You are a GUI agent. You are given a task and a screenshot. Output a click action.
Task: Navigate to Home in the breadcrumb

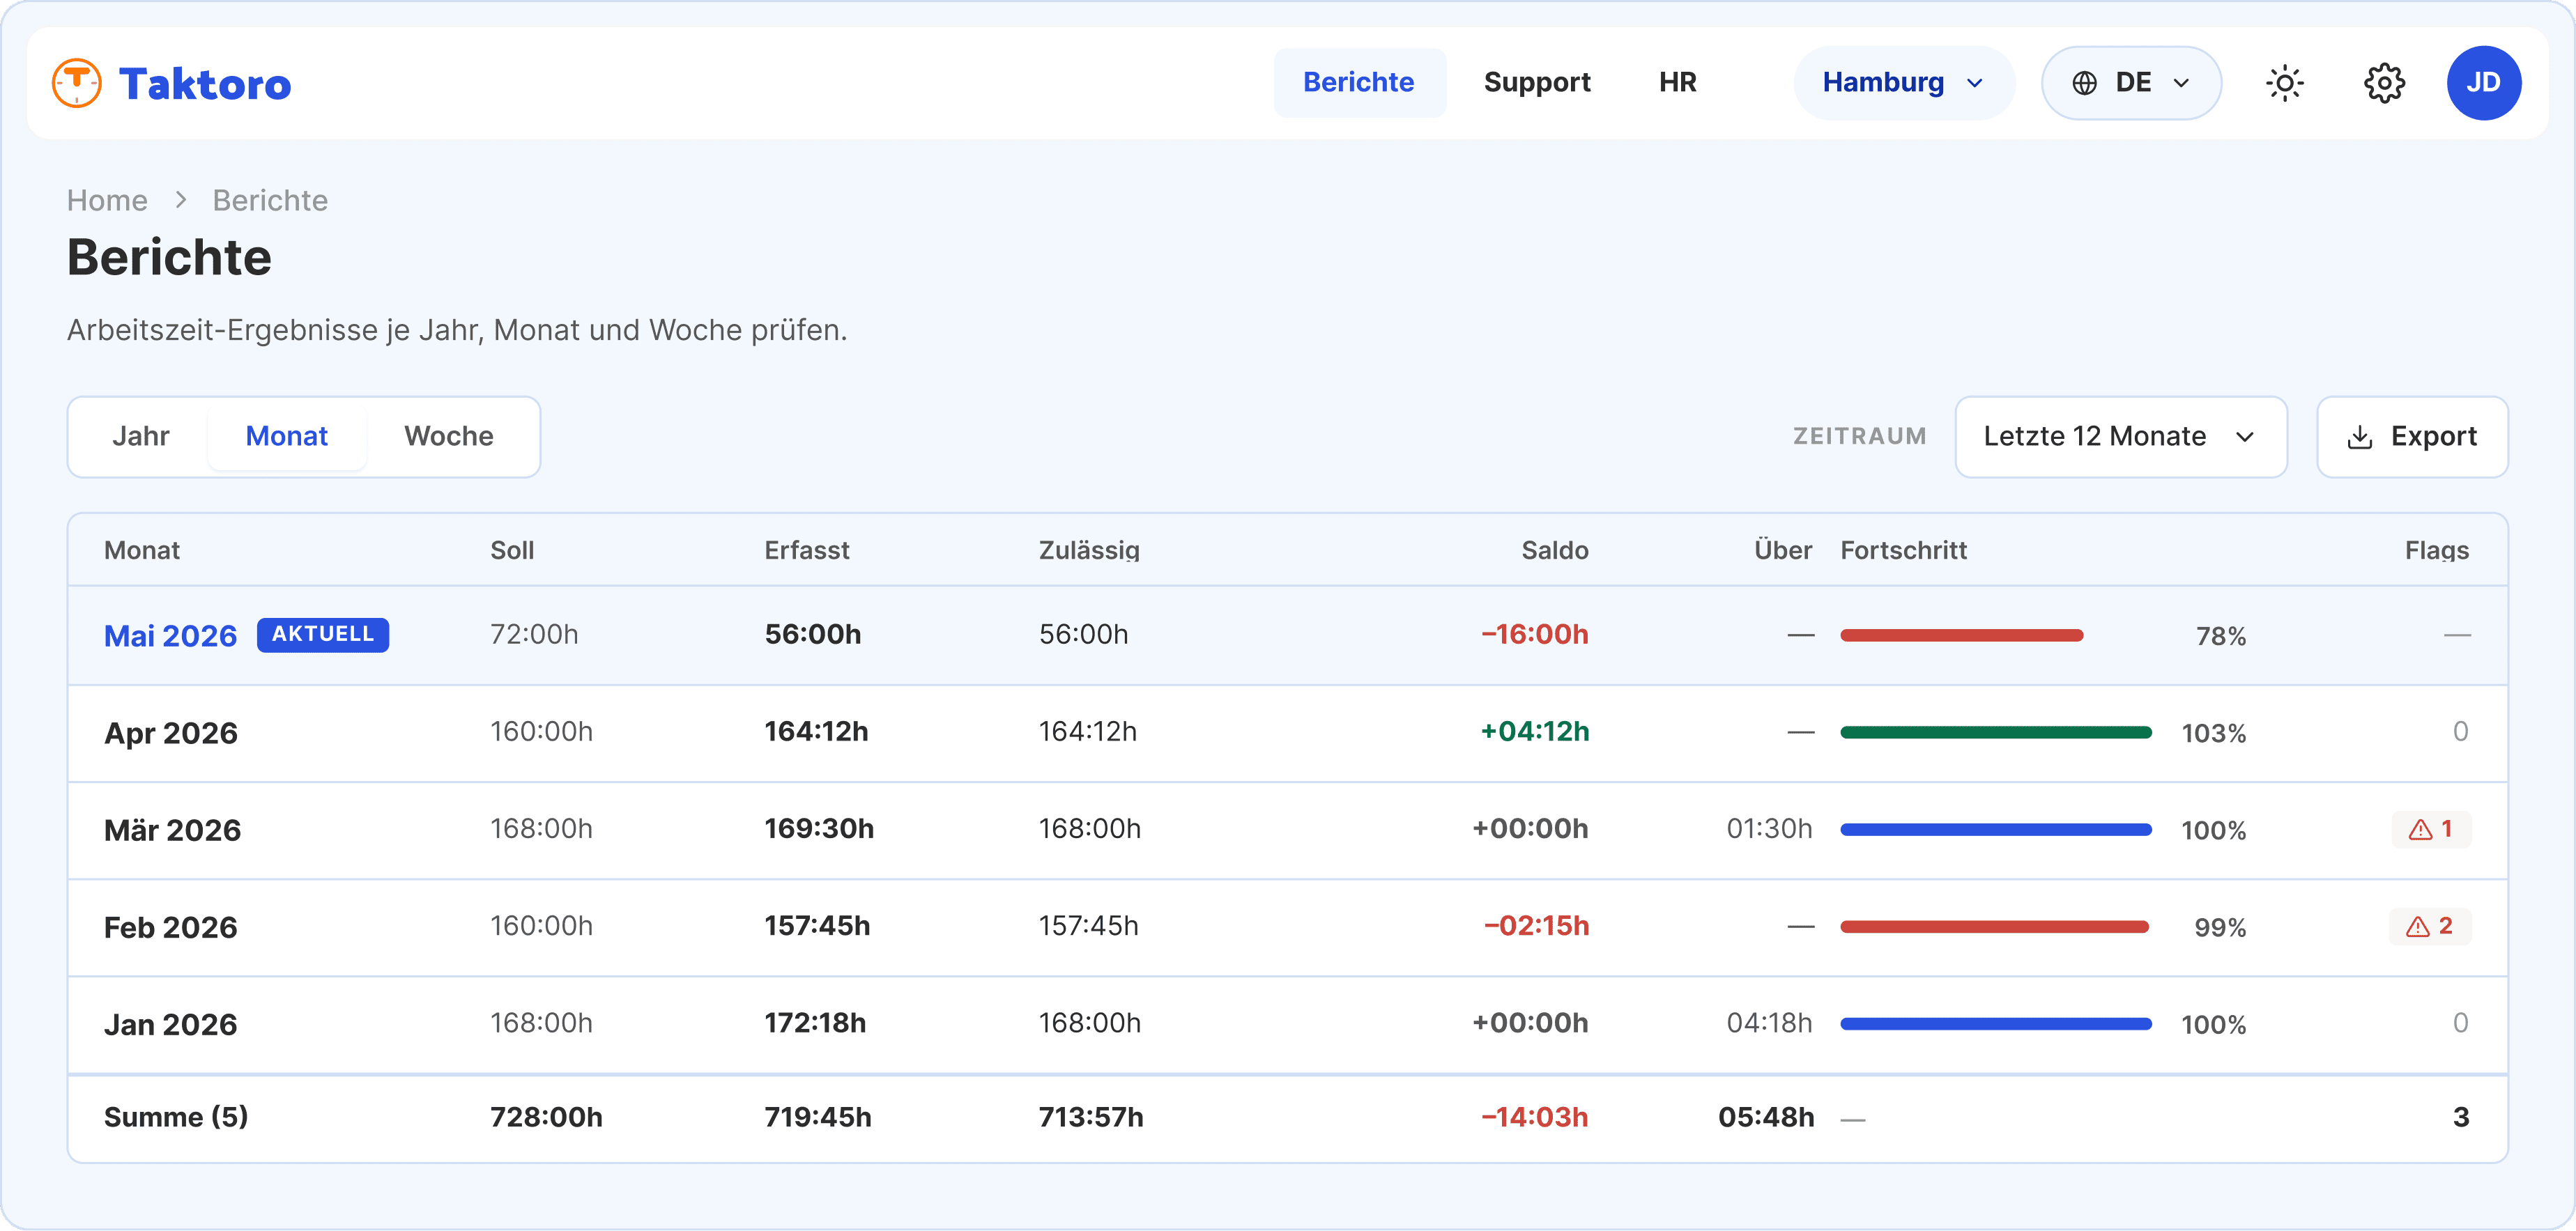point(107,201)
